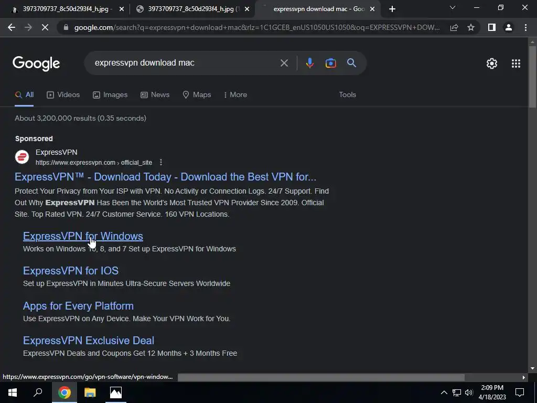
Task: Open the network tray icon
Action: coord(457,393)
